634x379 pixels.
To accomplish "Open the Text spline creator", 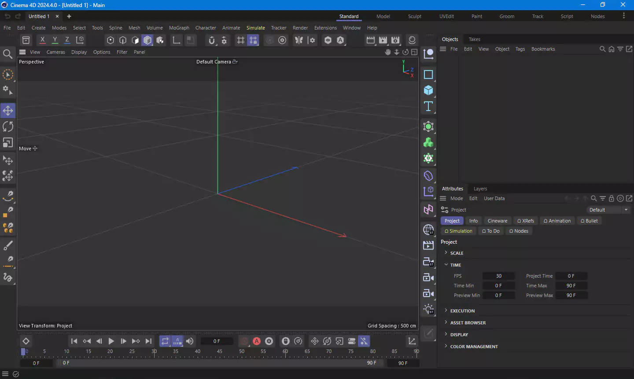I will [428, 106].
